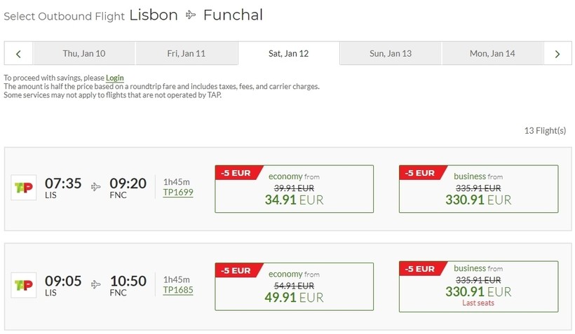Click plane icon between 07:35 and 09:20
Viewport: 575px width, 334px height.
(x=95, y=187)
